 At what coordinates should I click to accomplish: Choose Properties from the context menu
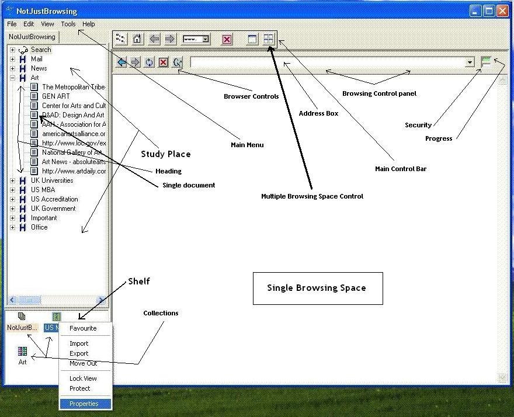pyautogui.click(x=84, y=404)
